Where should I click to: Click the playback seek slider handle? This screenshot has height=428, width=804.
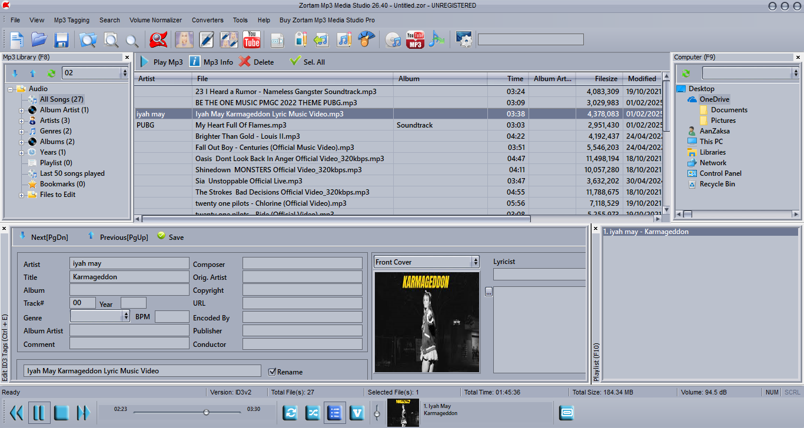point(206,412)
